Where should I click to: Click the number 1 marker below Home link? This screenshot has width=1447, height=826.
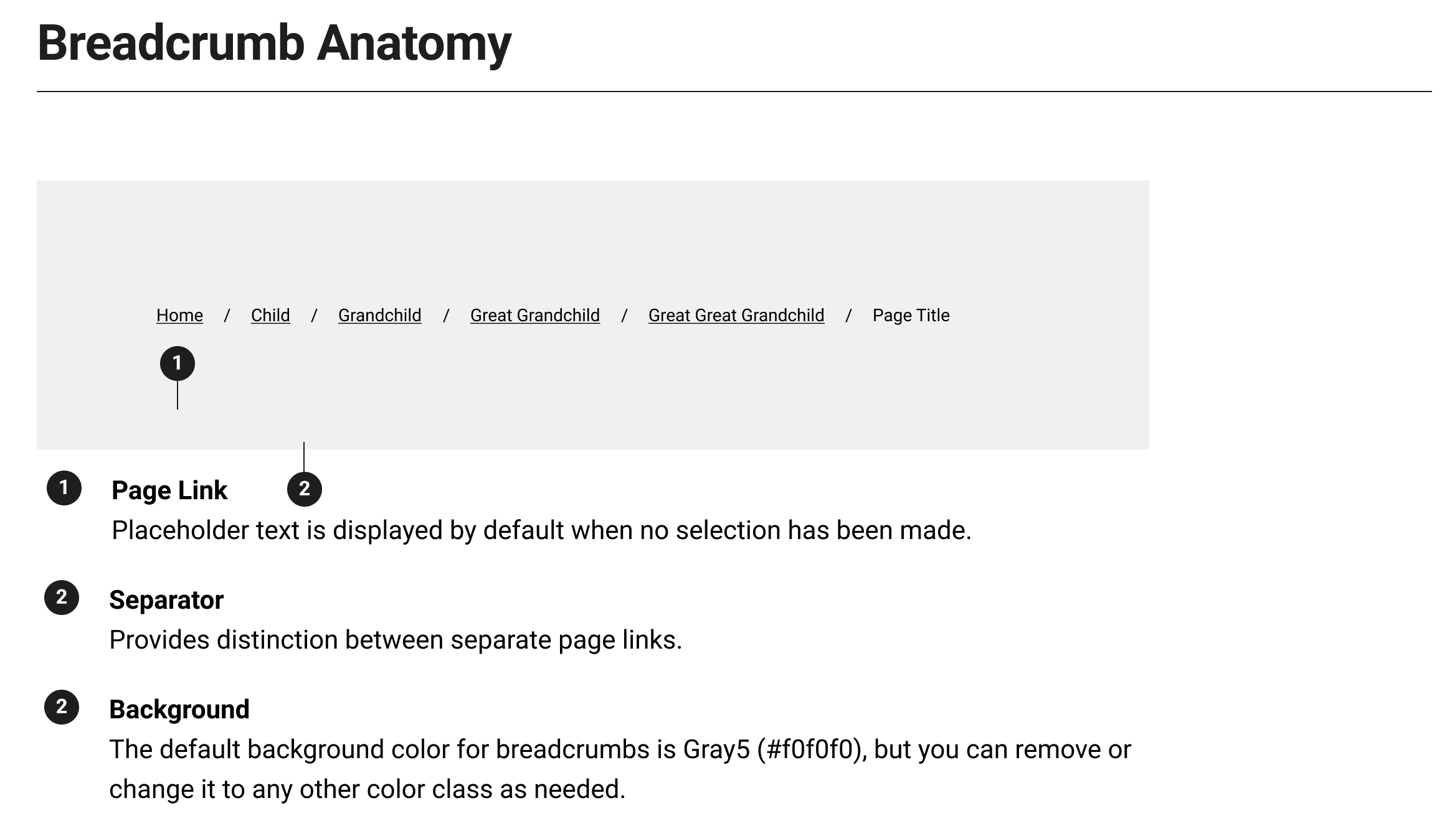tap(178, 364)
